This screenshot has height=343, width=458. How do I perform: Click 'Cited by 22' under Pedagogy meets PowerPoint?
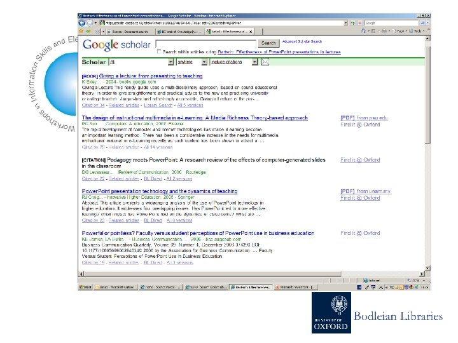click(x=93, y=178)
